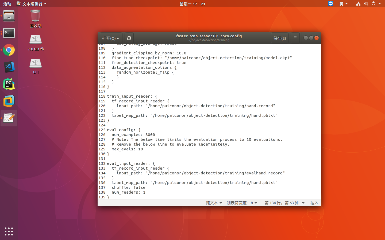Open Terminal from the dock

(x=9, y=33)
